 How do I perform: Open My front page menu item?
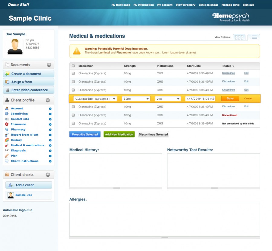point(121,5)
